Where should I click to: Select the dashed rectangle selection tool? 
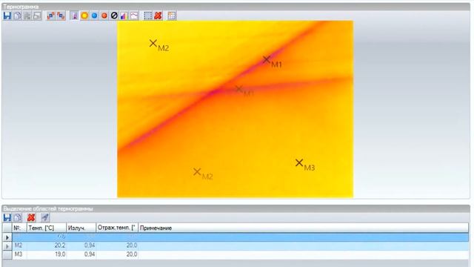point(148,16)
